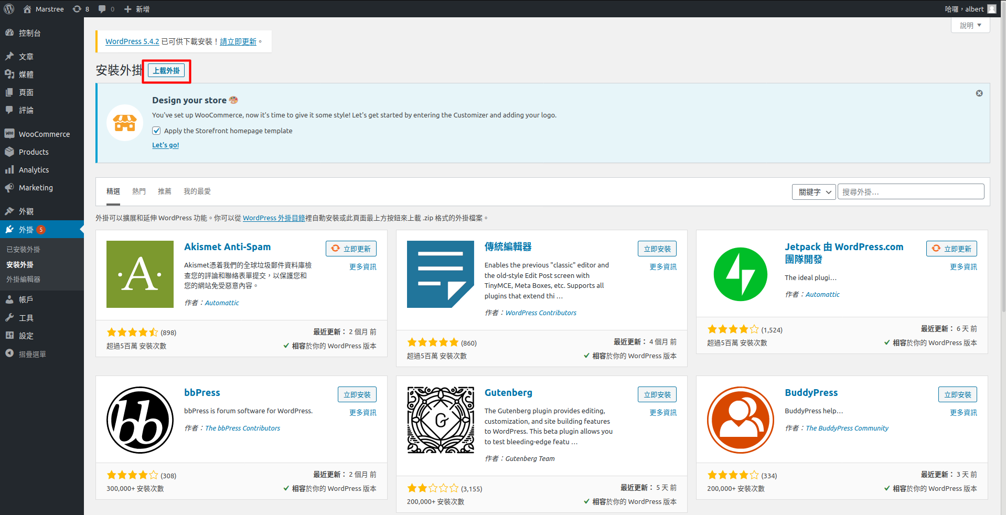Open the 關鍵字 search type dropdown
Screen dimensions: 1006x515
coord(814,192)
